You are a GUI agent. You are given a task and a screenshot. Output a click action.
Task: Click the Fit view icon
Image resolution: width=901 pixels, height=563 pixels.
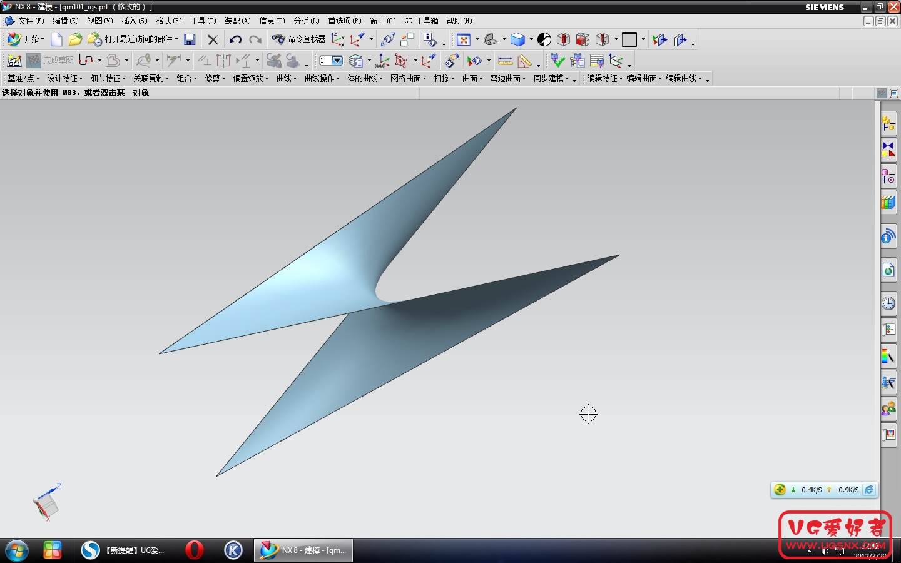[464, 39]
